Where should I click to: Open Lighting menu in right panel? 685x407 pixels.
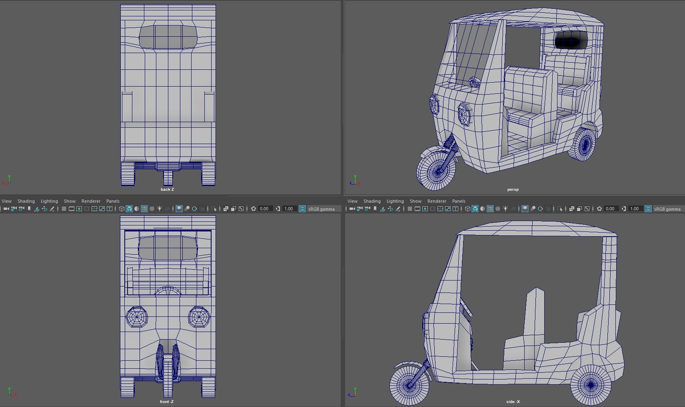pyautogui.click(x=395, y=201)
